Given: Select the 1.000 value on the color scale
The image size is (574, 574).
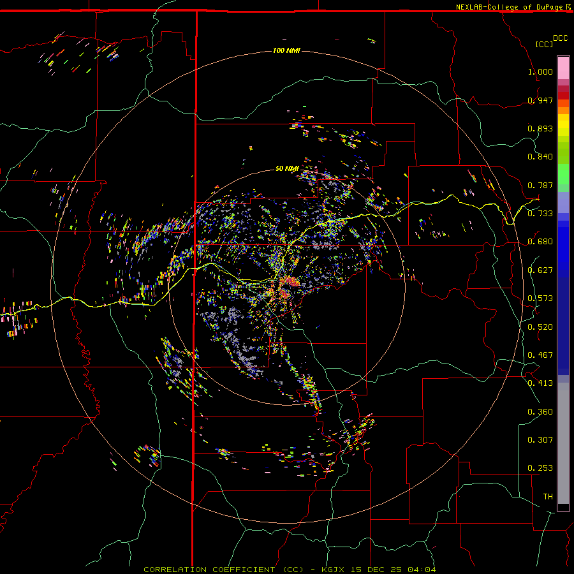Looking at the screenshot, I should coord(540,71).
